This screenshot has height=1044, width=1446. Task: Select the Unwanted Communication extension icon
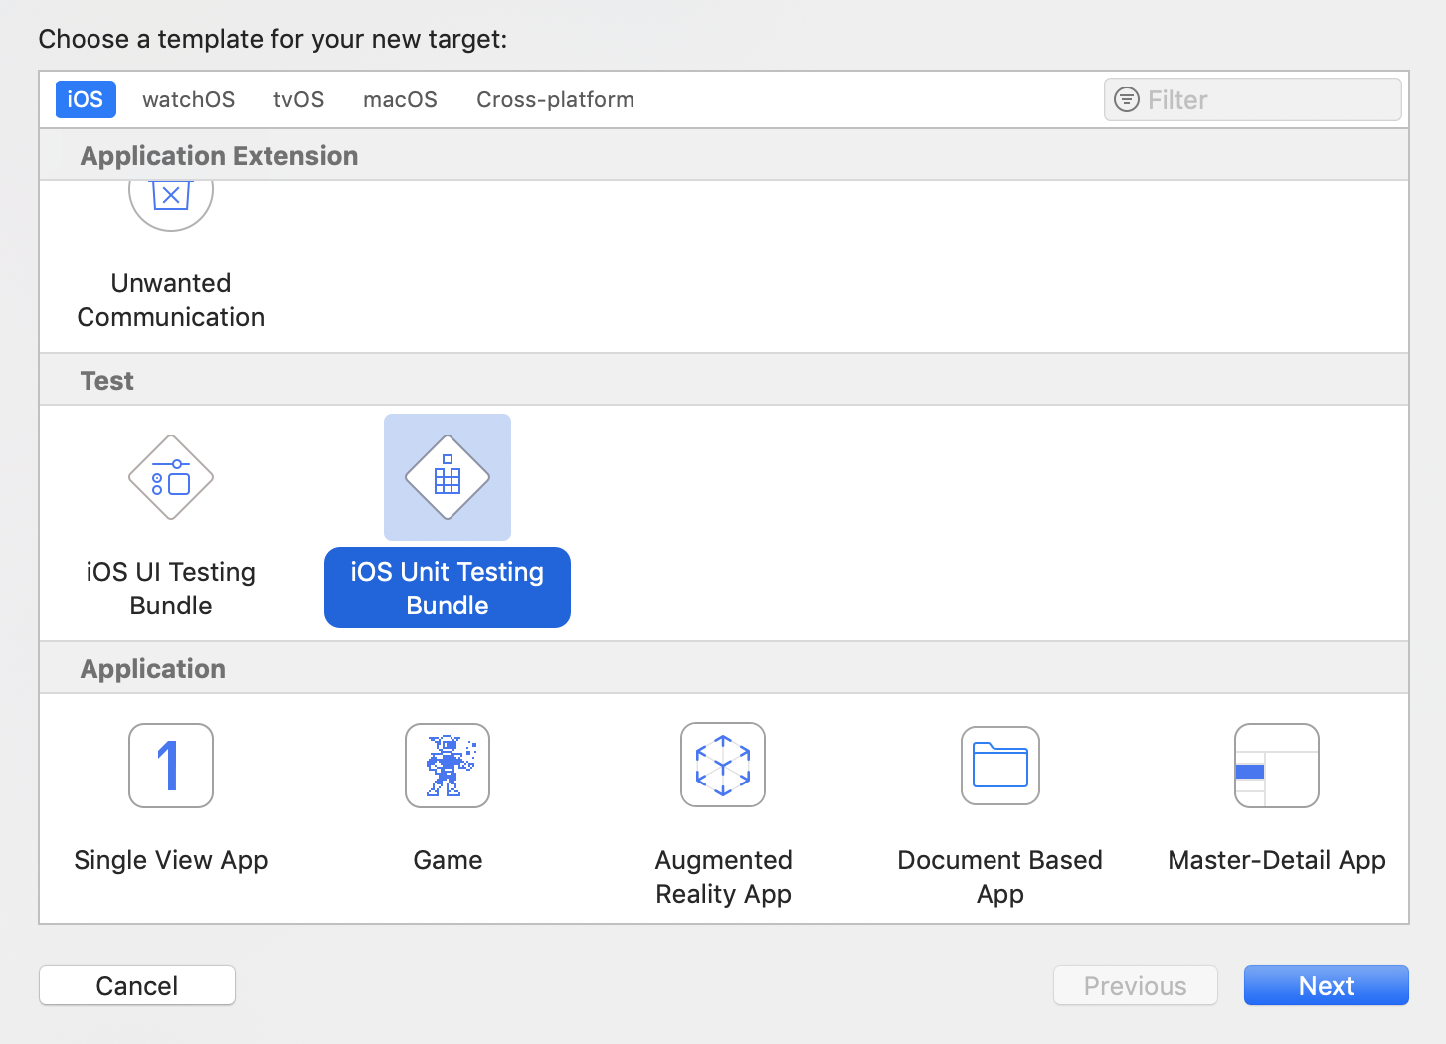171,204
